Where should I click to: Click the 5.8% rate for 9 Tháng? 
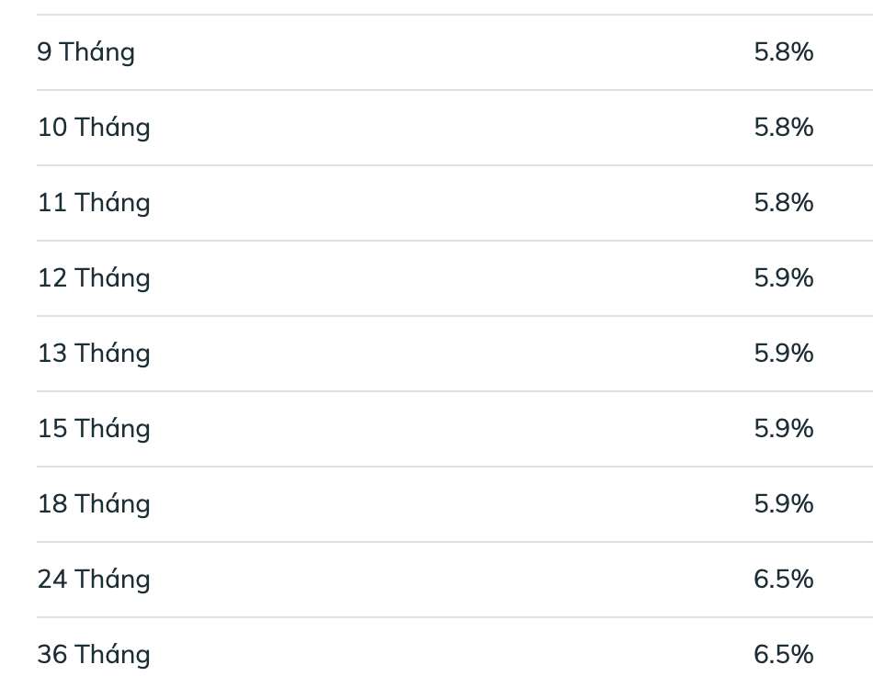[783, 52]
